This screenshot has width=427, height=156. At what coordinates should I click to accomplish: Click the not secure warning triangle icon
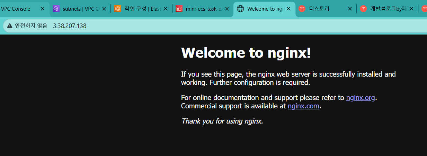[x=9, y=26]
